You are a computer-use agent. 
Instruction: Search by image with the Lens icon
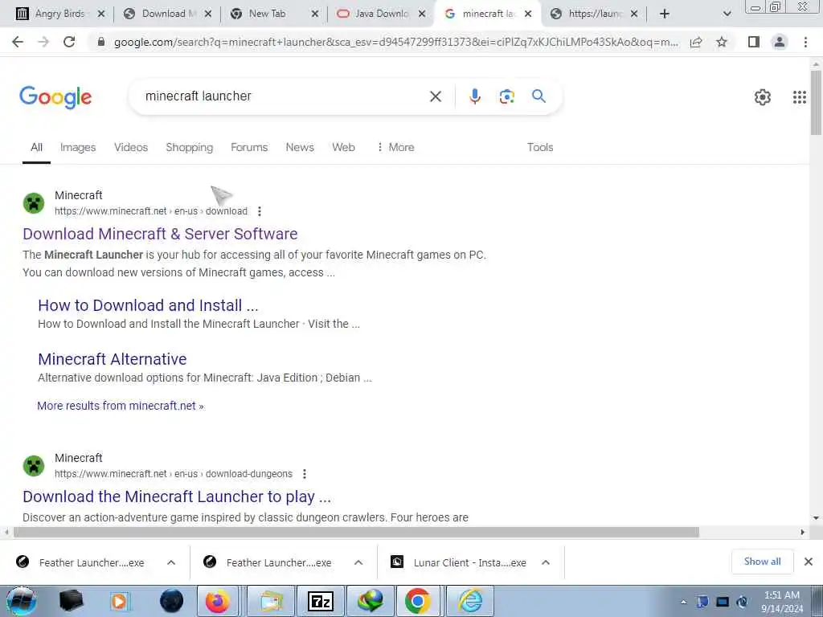[x=506, y=96]
